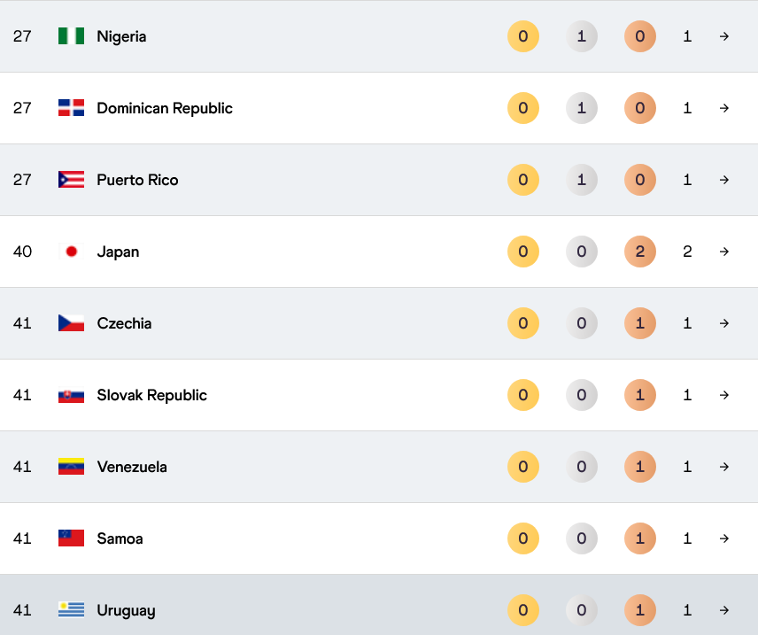Click the Puerto Rico flag icon
Viewport: 758px width, 635px height.
coord(71,180)
